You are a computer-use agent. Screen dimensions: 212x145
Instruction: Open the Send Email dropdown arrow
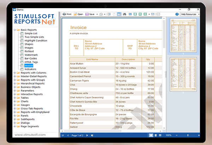click(x=105, y=14)
